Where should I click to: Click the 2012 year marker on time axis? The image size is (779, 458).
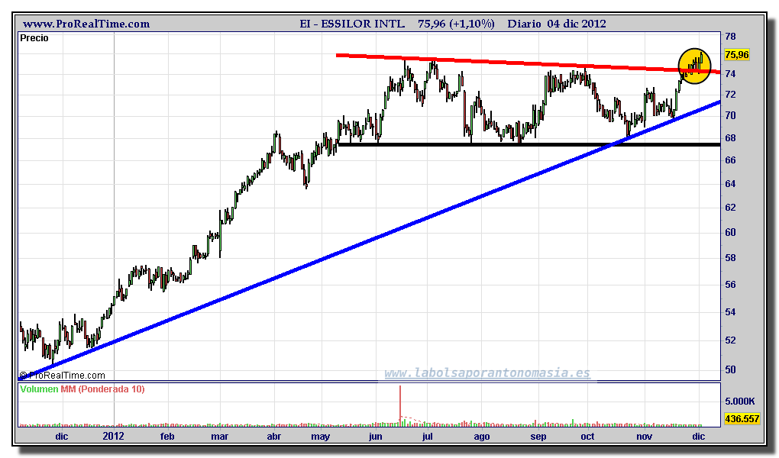click(x=114, y=437)
